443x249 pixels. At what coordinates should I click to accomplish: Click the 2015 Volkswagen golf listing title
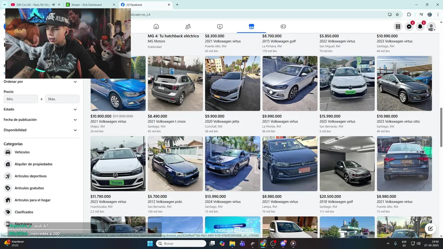click(279, 41)
